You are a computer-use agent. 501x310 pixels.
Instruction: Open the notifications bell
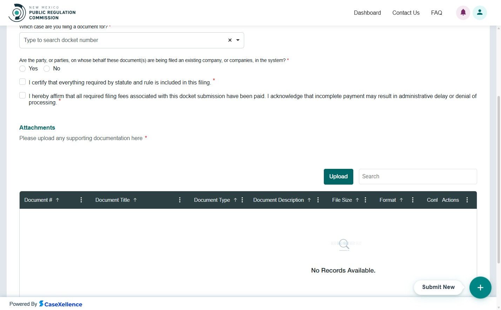(x=463, y=13)
